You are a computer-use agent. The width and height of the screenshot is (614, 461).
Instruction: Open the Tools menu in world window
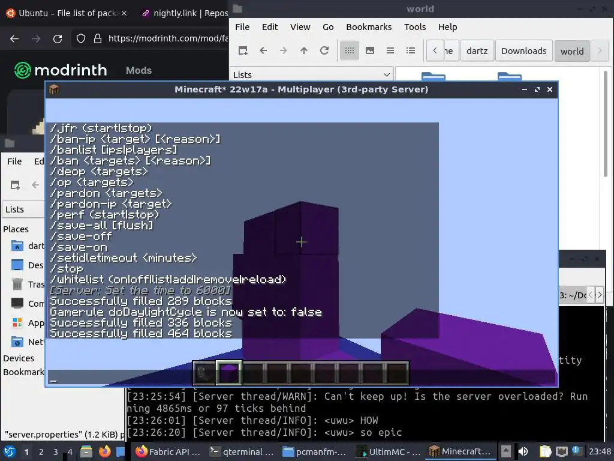click(x=415, y=27)
